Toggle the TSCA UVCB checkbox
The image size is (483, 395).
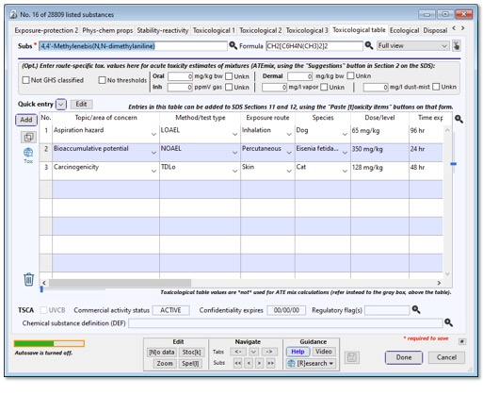[x=43, y=310]
